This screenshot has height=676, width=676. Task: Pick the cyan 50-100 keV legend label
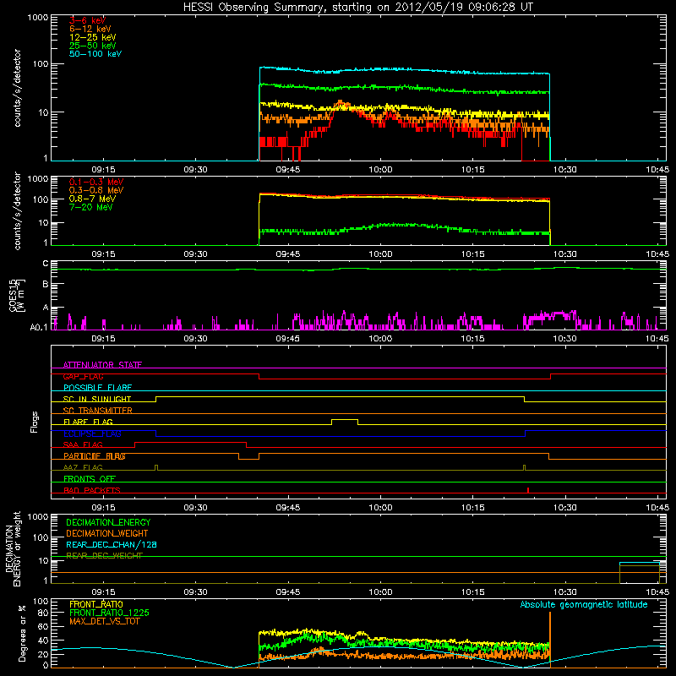click(95, 54)
